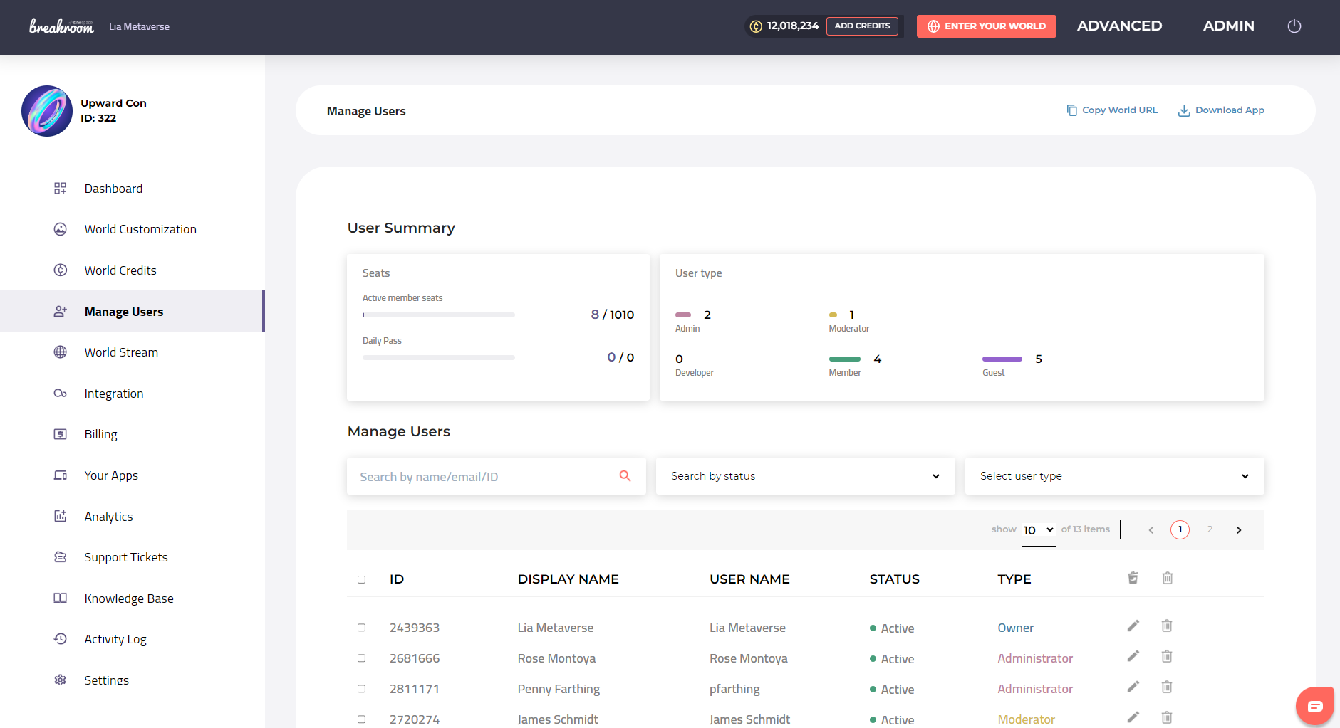Click the Upward Con world avatar
This screenshot has height=728, width=1340.
47,111
